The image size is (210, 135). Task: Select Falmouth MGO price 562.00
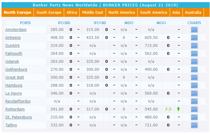(151, 54)
